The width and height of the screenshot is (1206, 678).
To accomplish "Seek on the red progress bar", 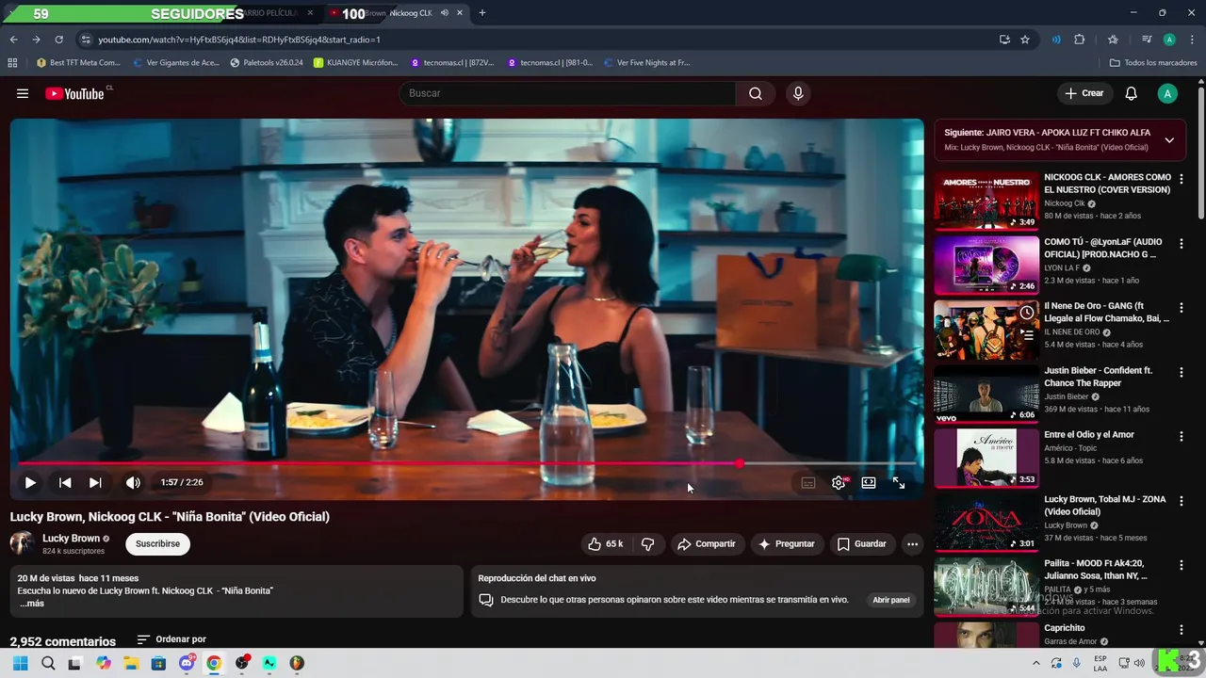I will tap(467, 463).
